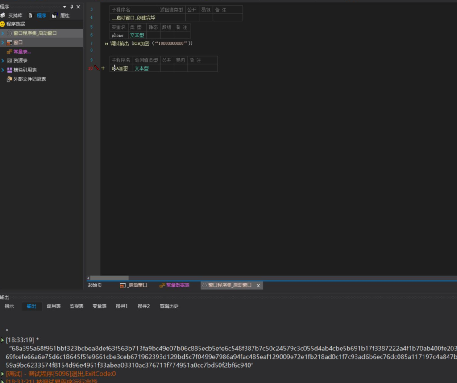This screenshot has height=383, width=457.
Task: Open the 监视表 tab
Action: 77,306
